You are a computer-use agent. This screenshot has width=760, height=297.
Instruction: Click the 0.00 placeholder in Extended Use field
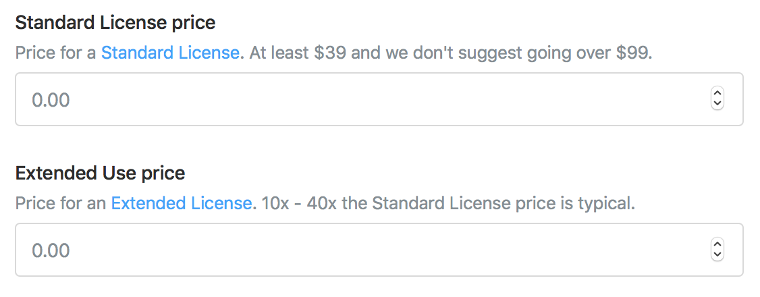(x=51, y=250)
